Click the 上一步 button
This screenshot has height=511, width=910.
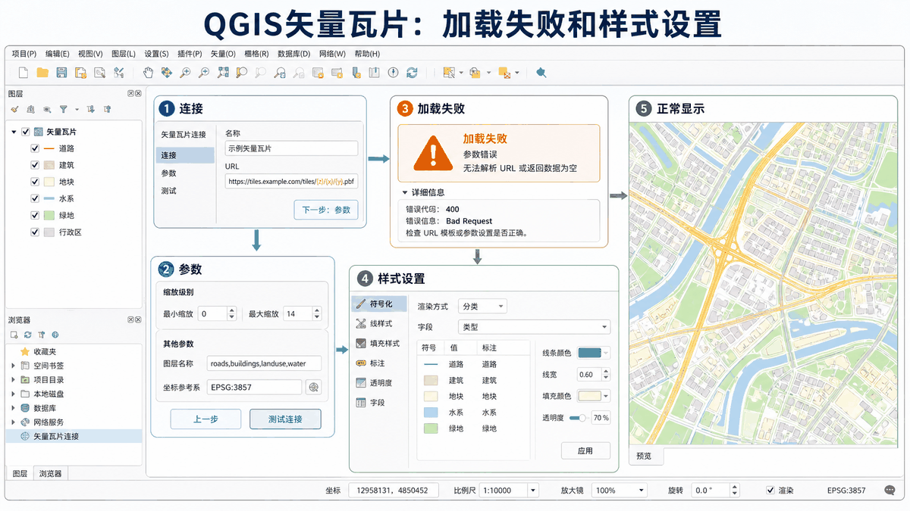[x=206, y=419]
